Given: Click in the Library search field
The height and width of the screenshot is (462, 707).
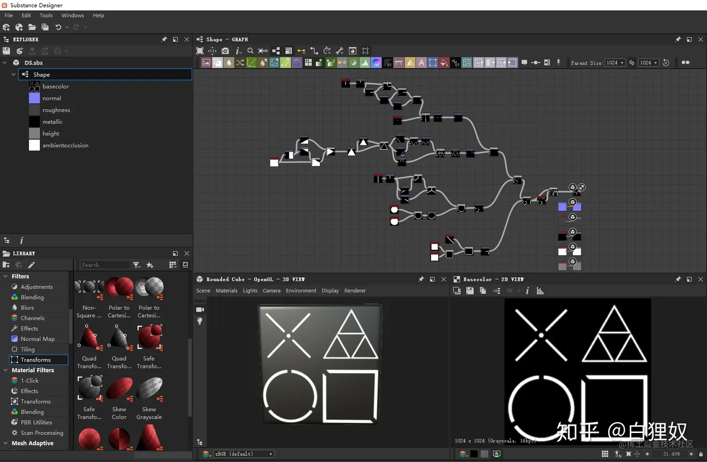Looking at the screenshot, I should pyautogui.click(x=105, y=265).
